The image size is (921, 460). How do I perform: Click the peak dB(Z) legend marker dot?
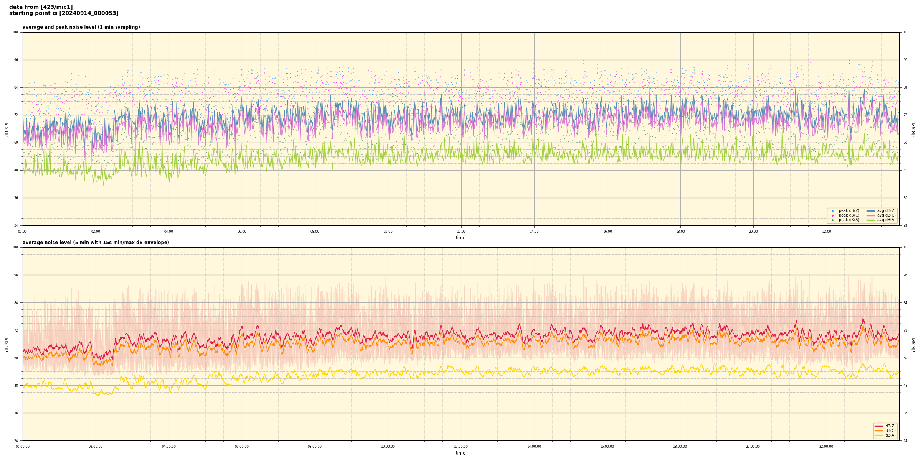(x=832, y=211)
